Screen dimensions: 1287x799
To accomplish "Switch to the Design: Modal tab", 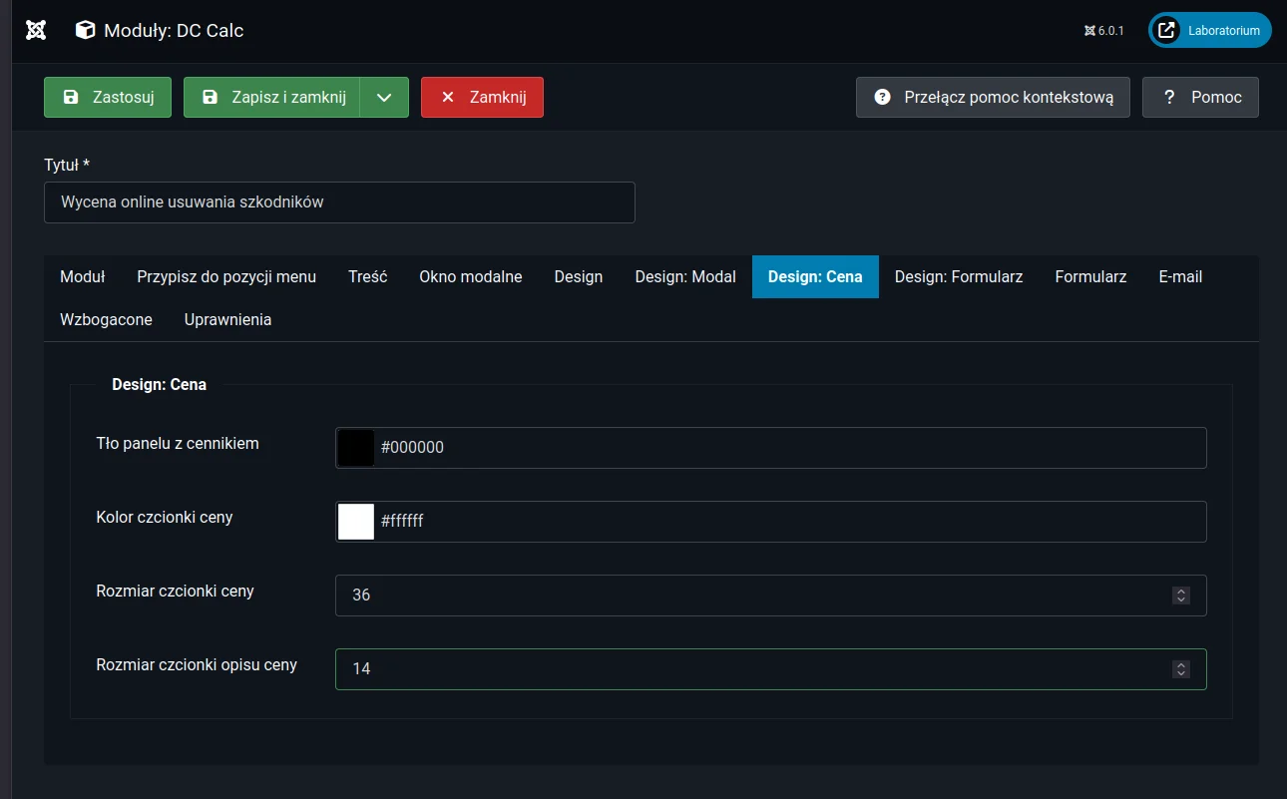I will coord(685,277).
